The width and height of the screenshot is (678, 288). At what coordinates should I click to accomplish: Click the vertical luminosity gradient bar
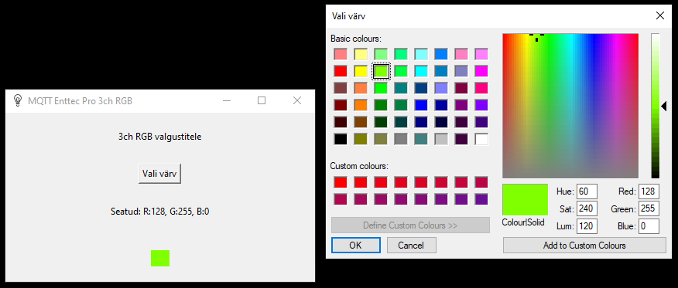click(656, 106)
